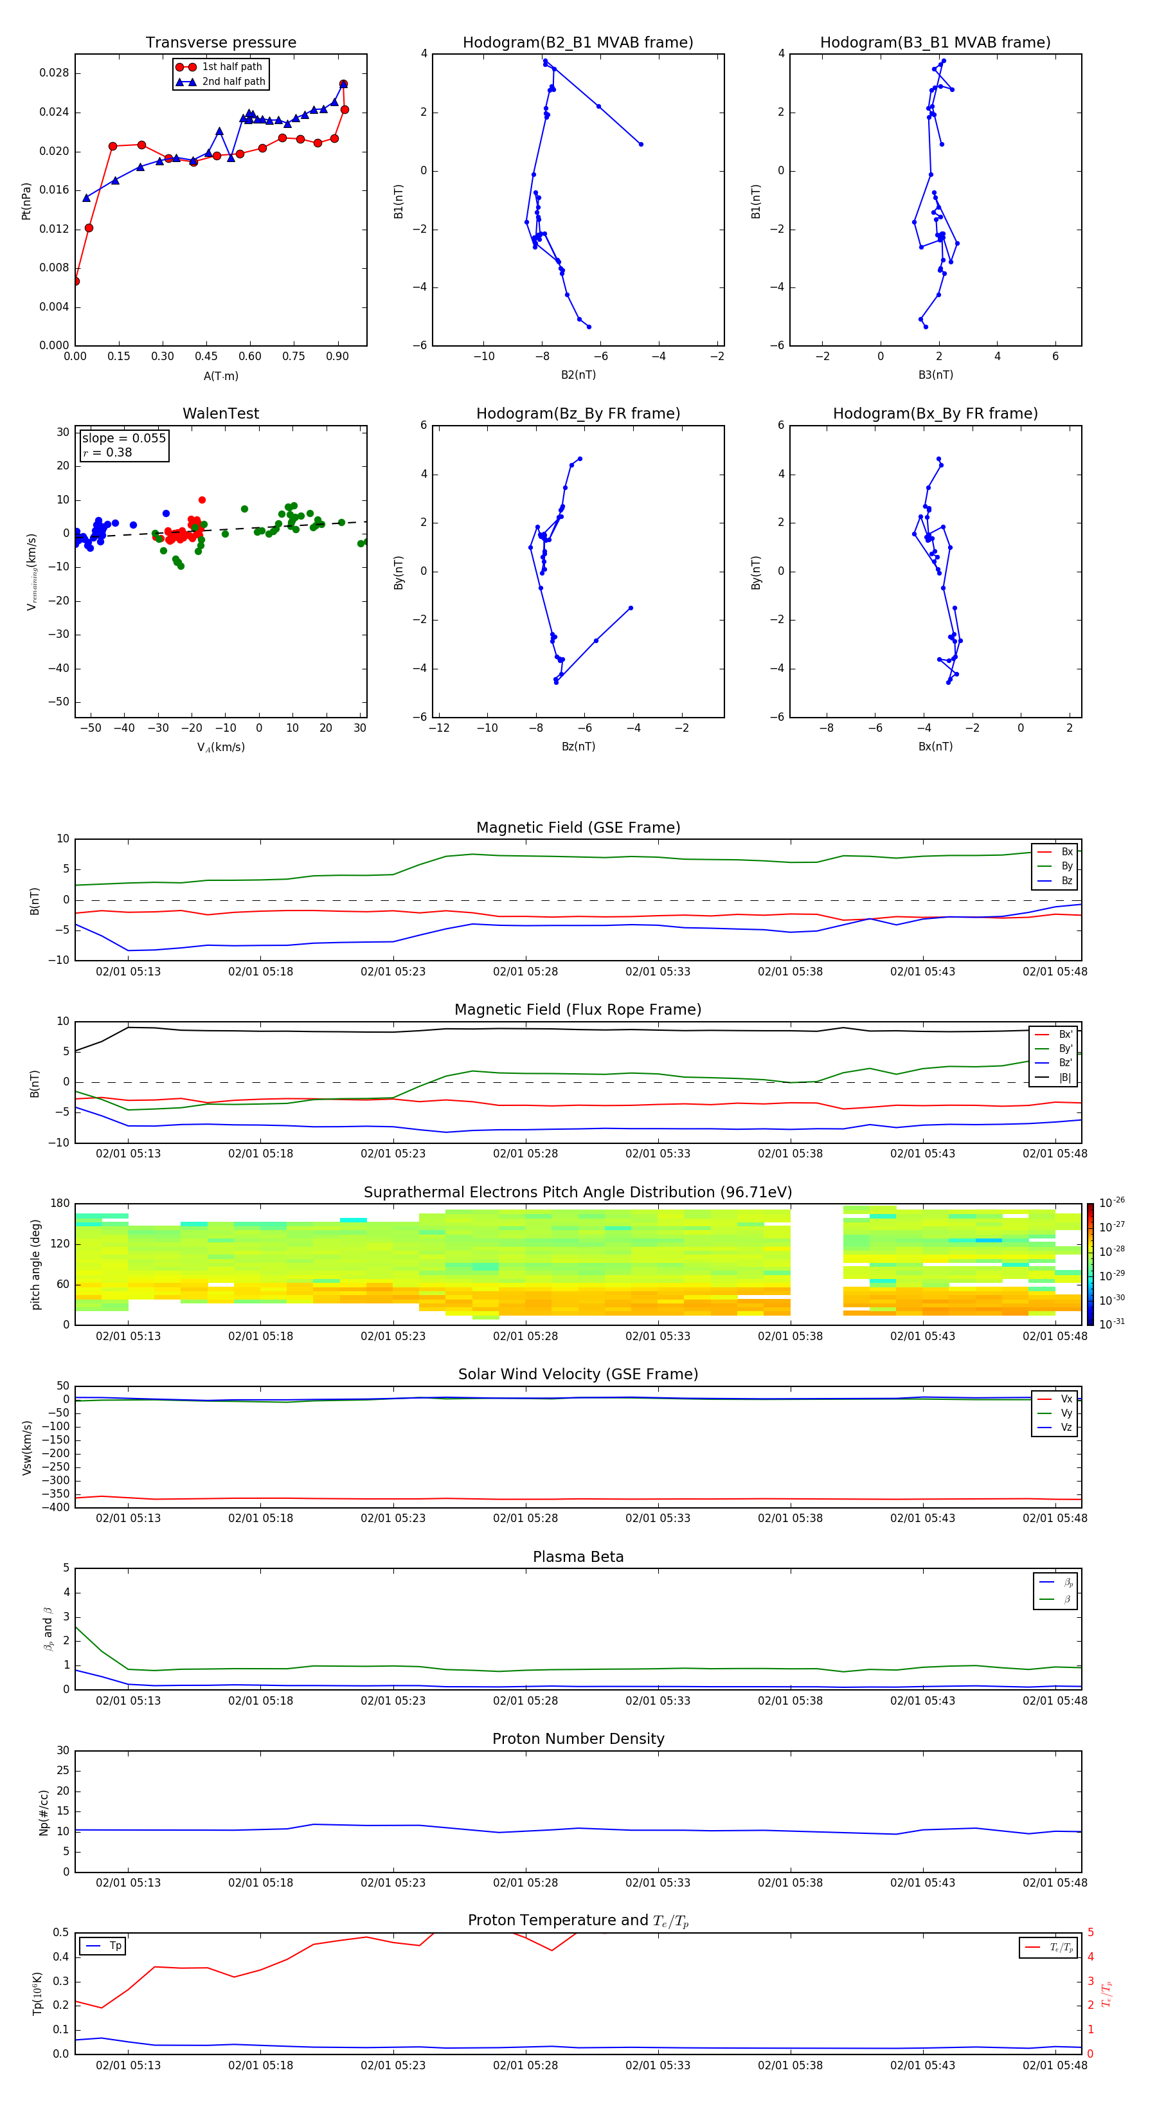Viewport: 1157px width, 2122px height.
Task: Click 'B3(nT)' x-axis label
Action: [935, 375]
